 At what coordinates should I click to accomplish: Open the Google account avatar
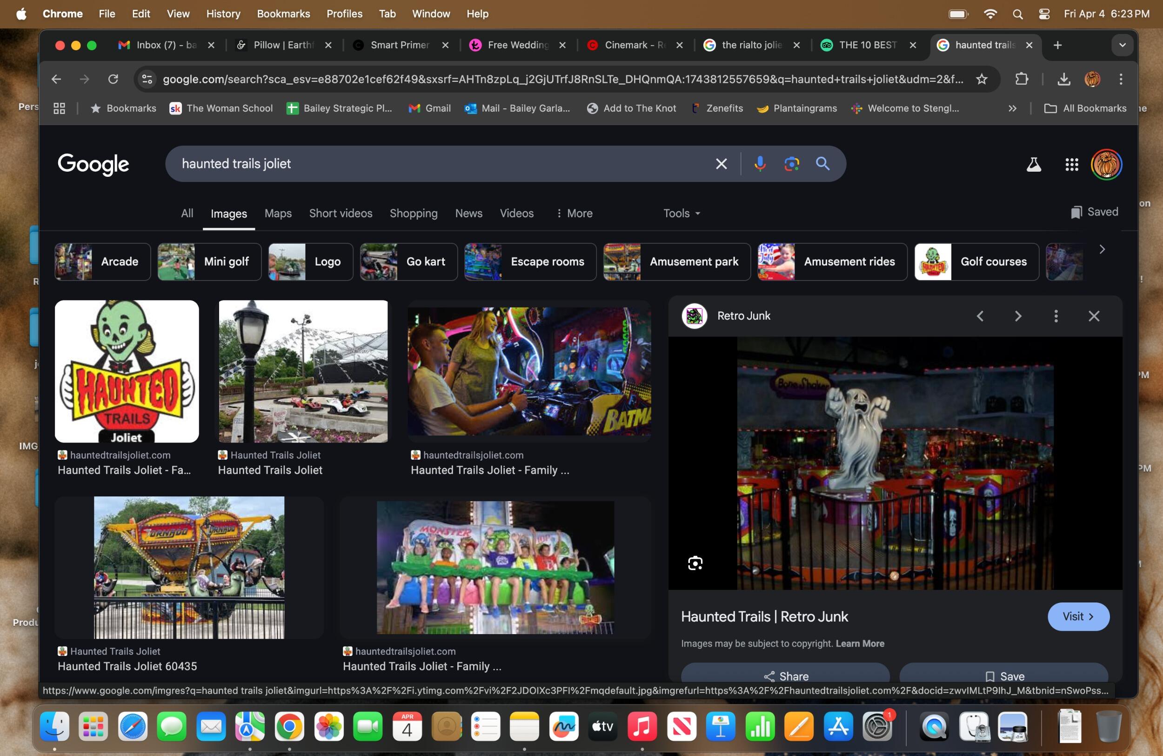click(1106, 165)
